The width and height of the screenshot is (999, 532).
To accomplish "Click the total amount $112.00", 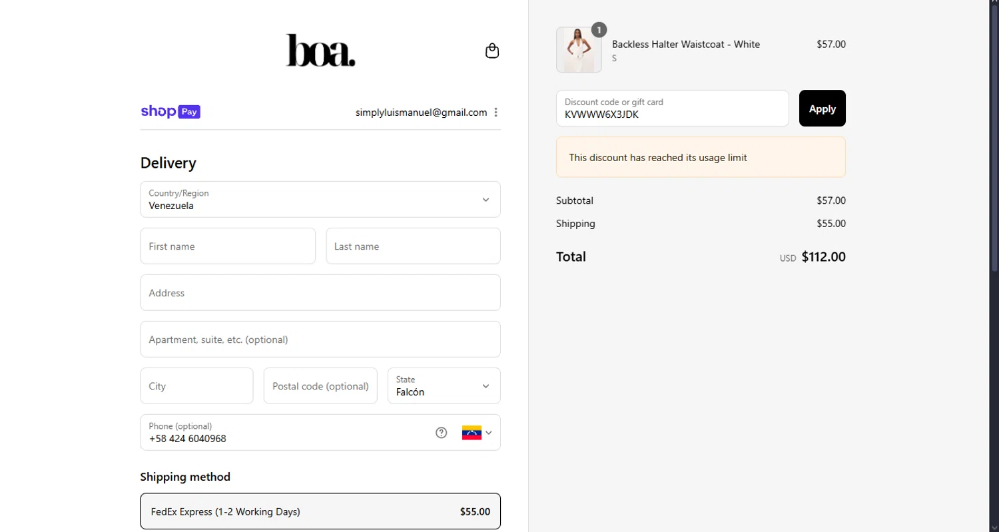I will pos(824,256).
